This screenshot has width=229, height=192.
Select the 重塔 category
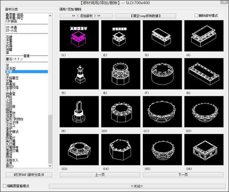click(9, 154)
